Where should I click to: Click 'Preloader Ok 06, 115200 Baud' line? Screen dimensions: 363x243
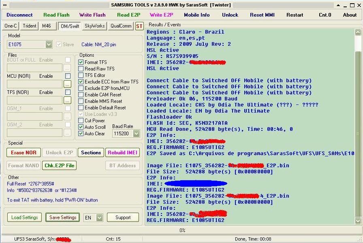[192, 99]
